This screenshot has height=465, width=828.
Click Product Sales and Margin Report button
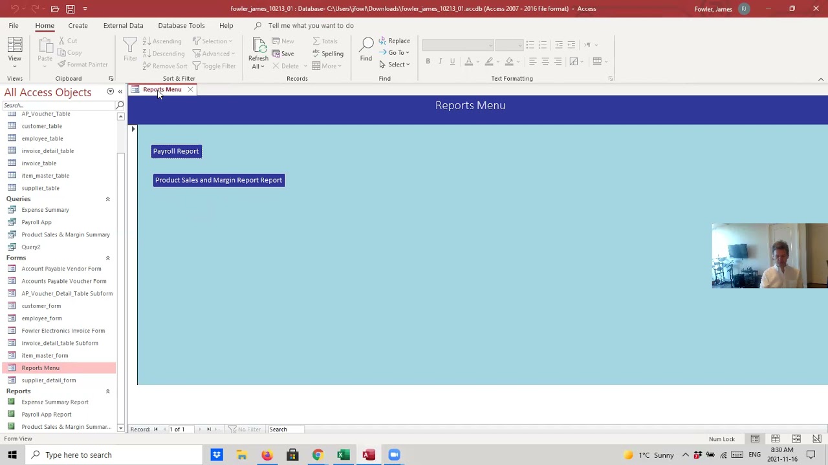[219, 180]
